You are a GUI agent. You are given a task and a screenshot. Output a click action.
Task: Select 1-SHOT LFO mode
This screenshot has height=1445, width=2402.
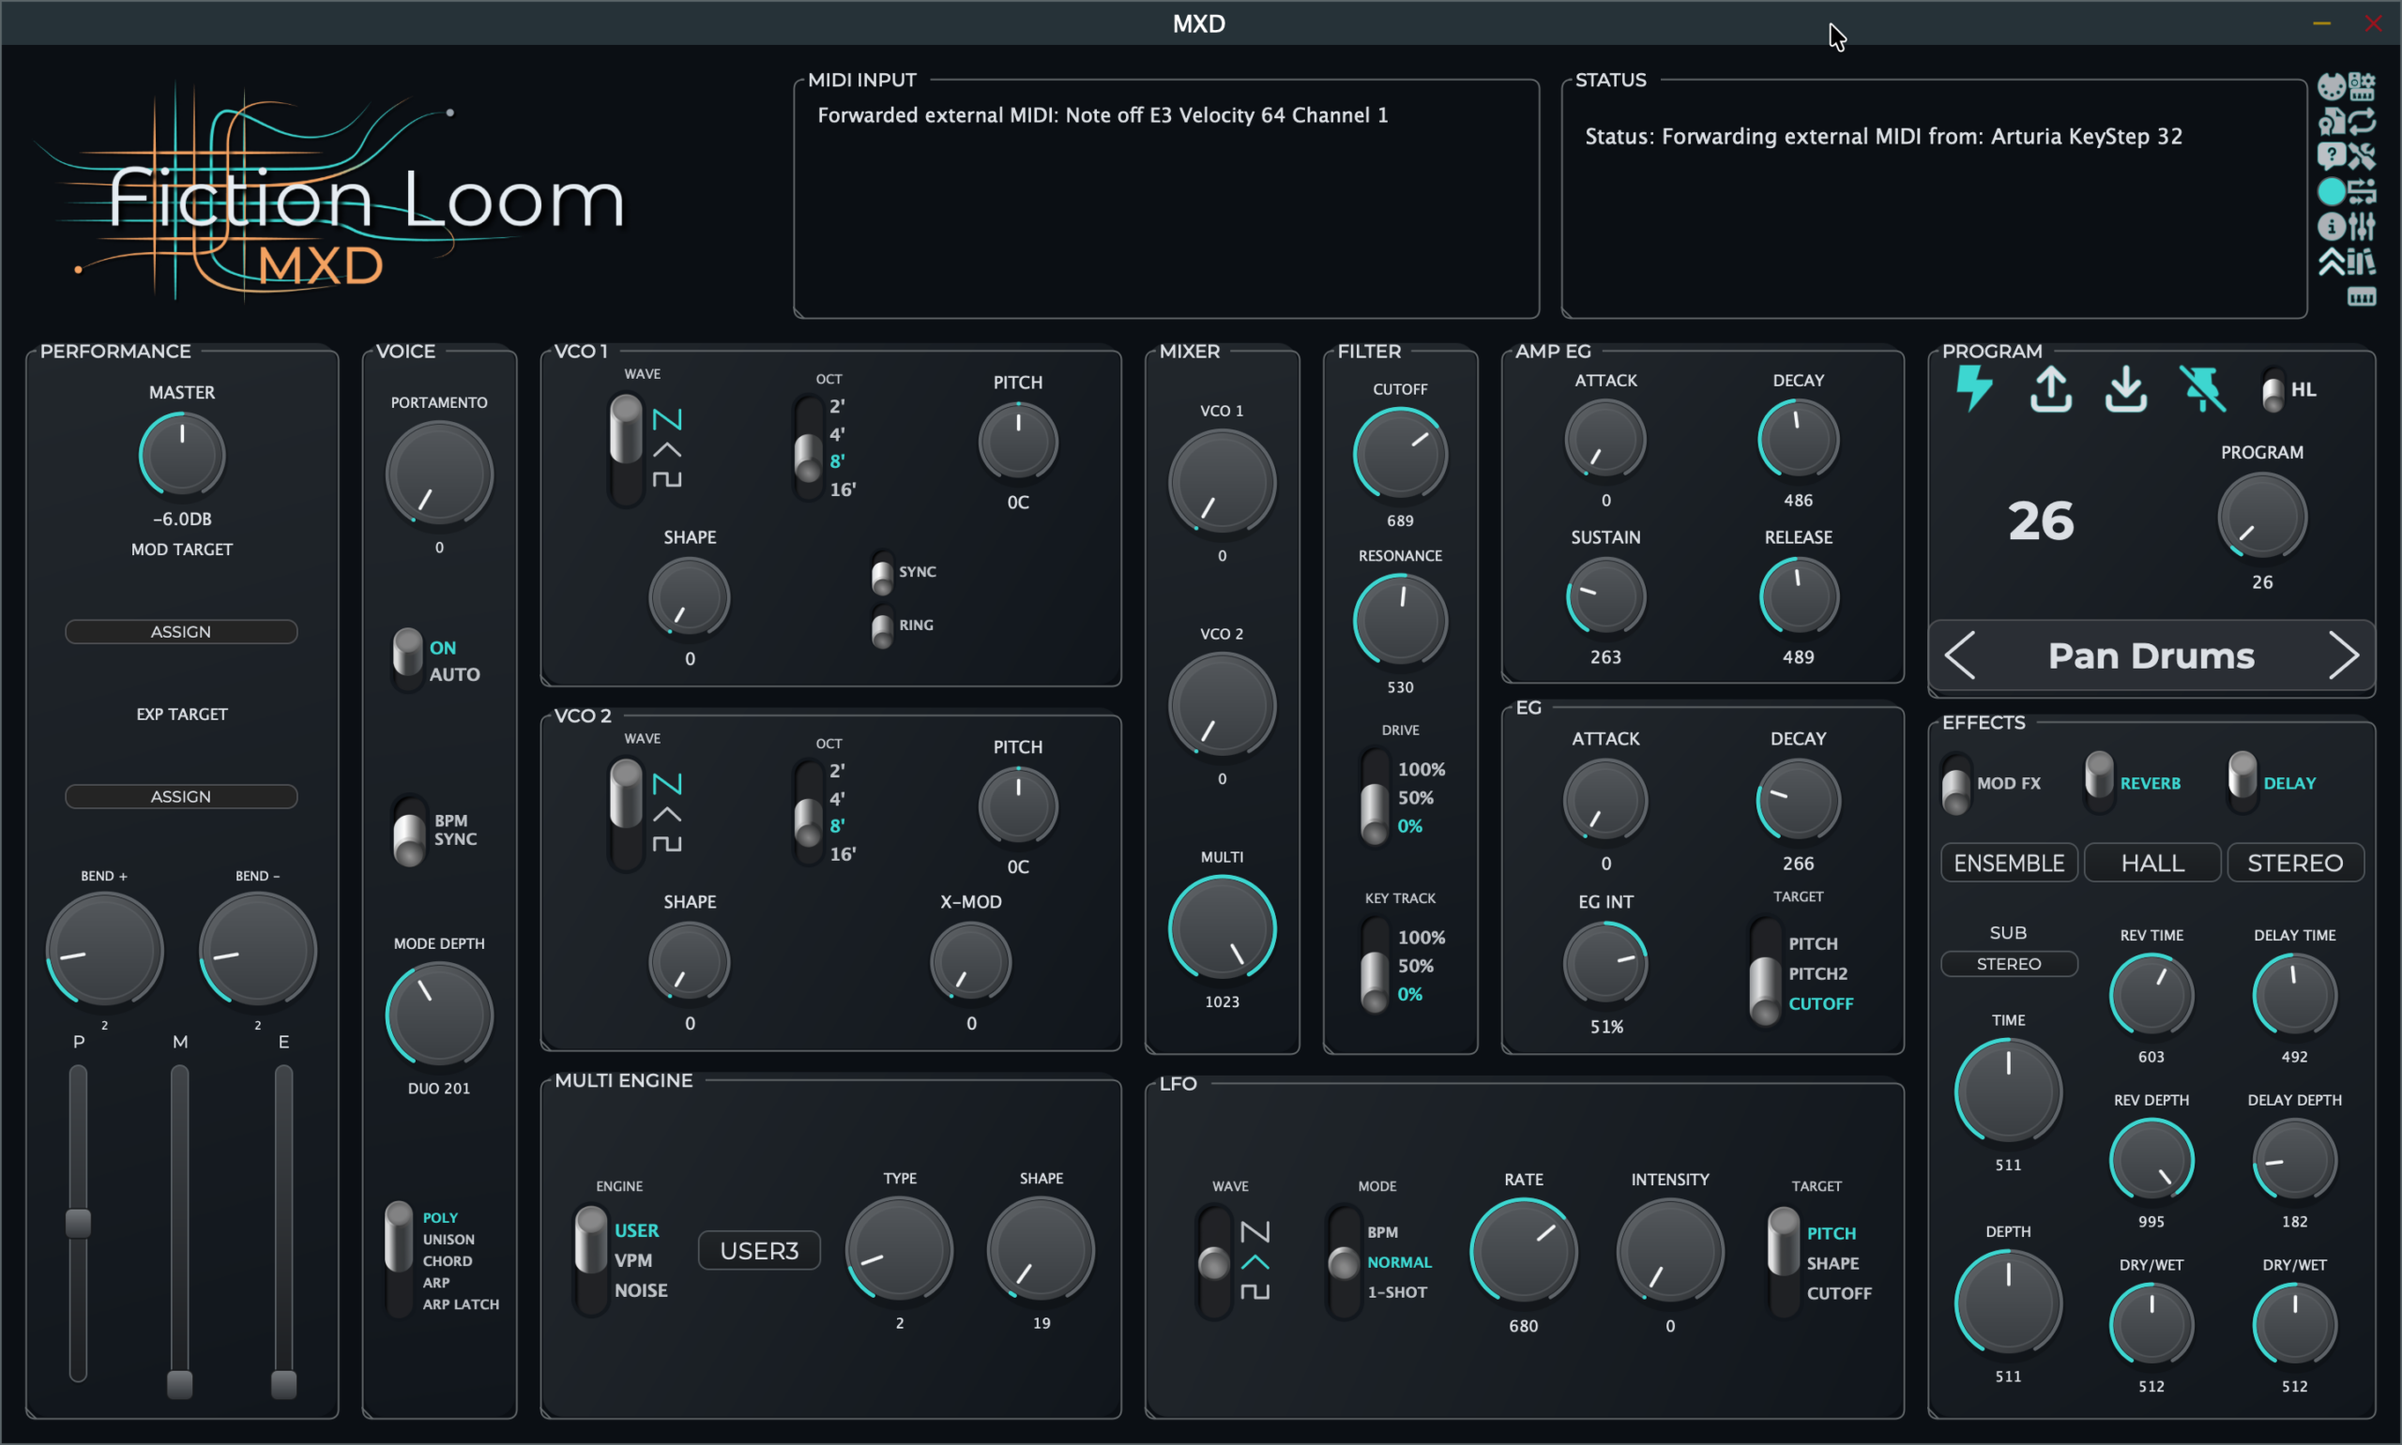tap(1397, 1292)
